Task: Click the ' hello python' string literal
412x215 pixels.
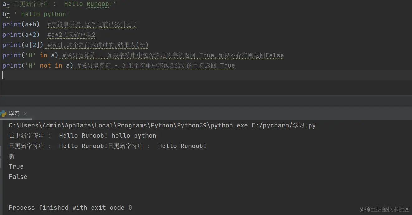Action: click(x=42, y=14)
